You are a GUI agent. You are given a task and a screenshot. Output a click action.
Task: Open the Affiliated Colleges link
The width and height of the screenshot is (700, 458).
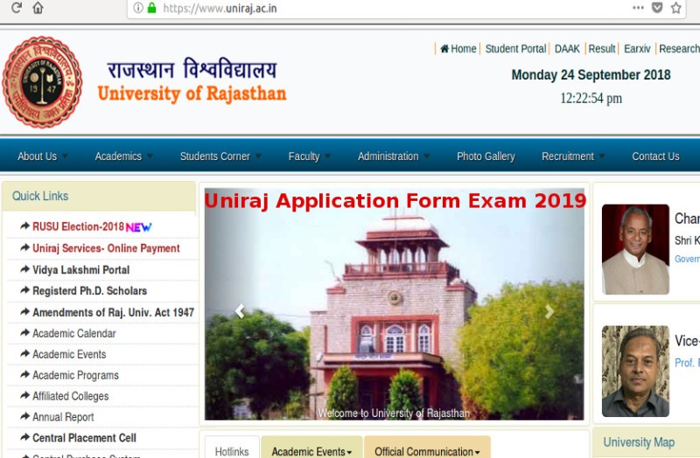pos(71,396)
